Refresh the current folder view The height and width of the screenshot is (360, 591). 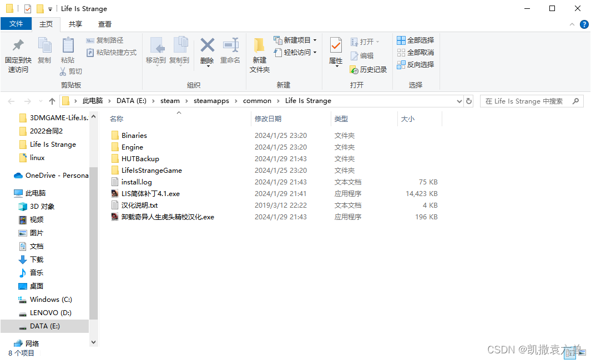[469, 101]
